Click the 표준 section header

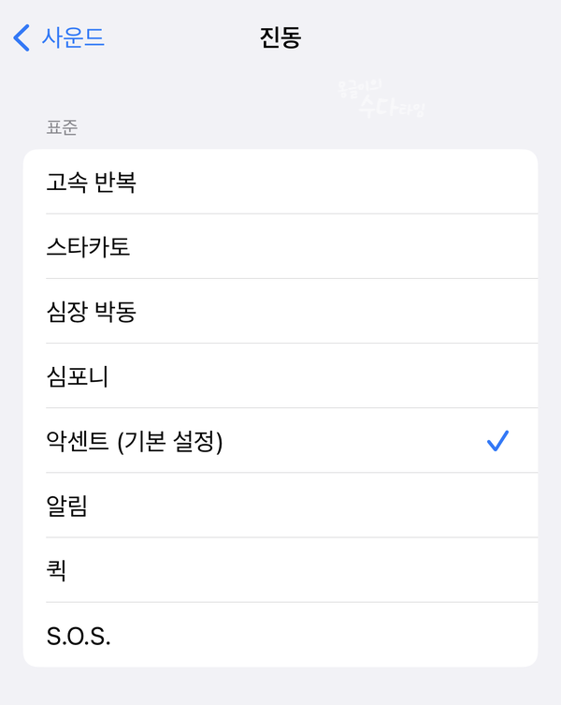point(62,127)
